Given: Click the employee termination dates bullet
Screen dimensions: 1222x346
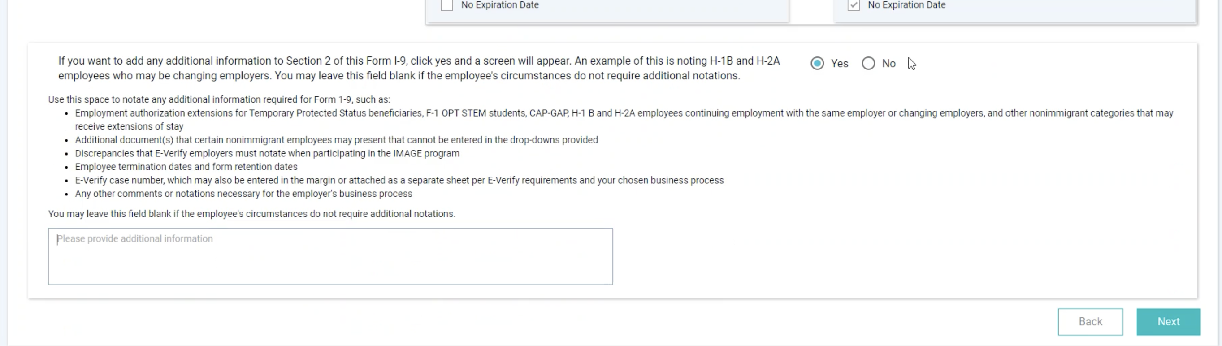Looking at the screenshot, I should (186, 167).
